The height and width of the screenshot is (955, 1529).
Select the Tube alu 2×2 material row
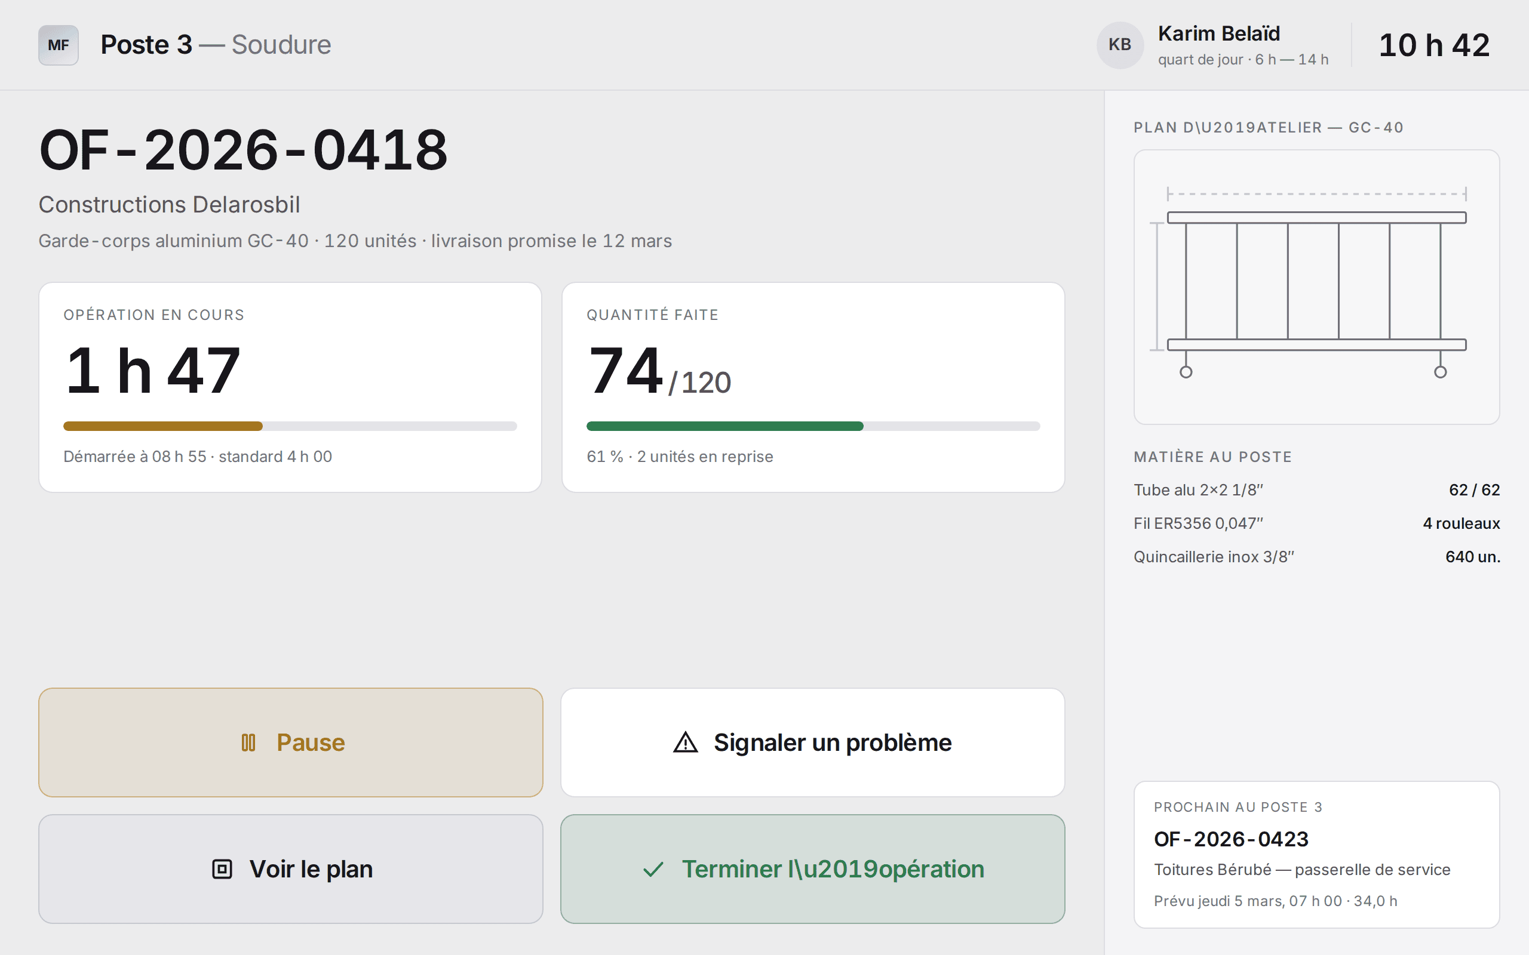(1317, 489)
